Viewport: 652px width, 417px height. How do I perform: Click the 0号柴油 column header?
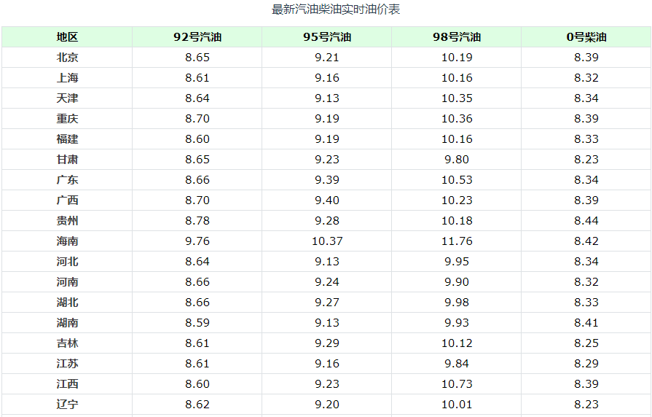coord(586,37)
